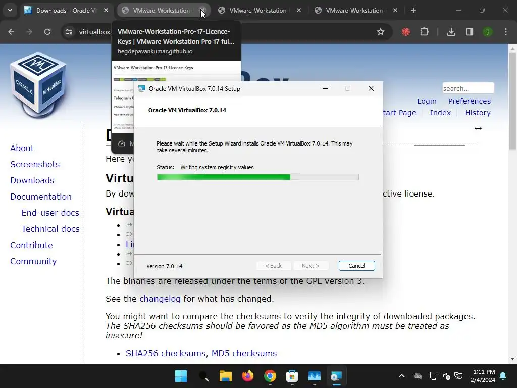Open Firefox from taskbar
The width and height of the screenshot is (517, 388).
click(x=247, y=376)
